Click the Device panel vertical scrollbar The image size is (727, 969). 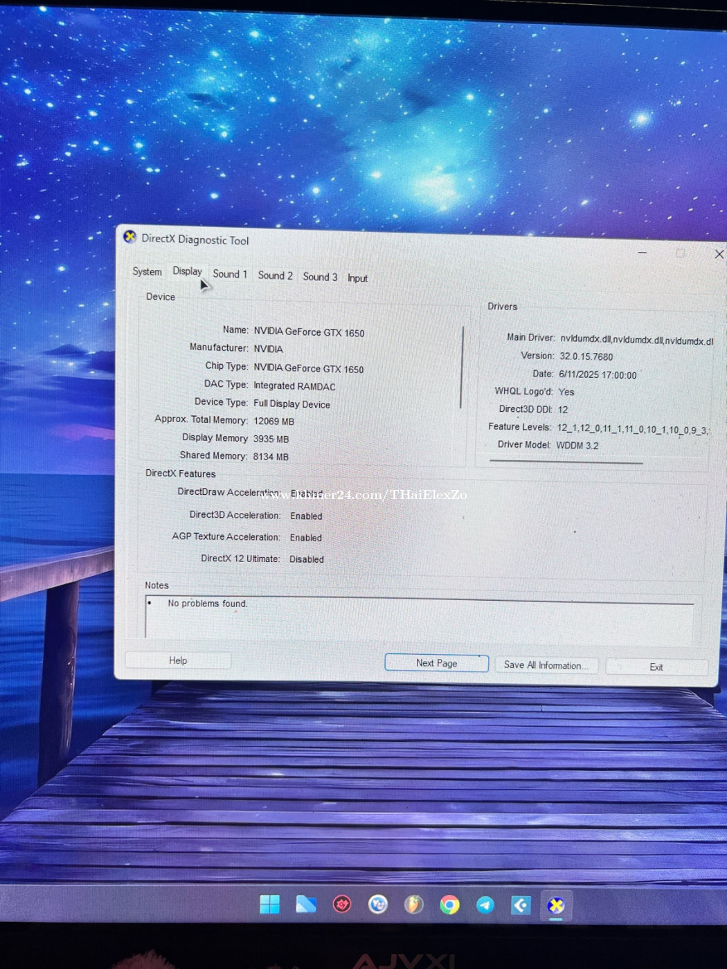point(462,367)
